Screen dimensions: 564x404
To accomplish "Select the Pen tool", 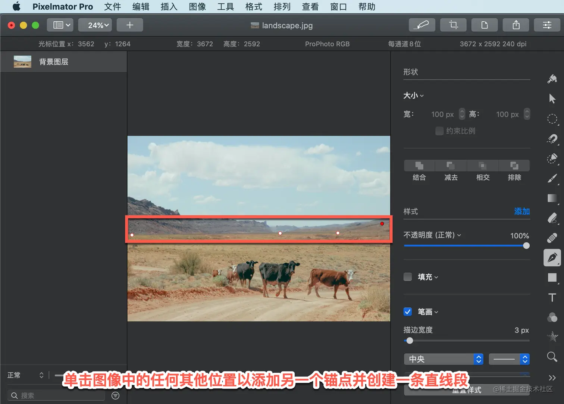I will [x=552, y=257].
